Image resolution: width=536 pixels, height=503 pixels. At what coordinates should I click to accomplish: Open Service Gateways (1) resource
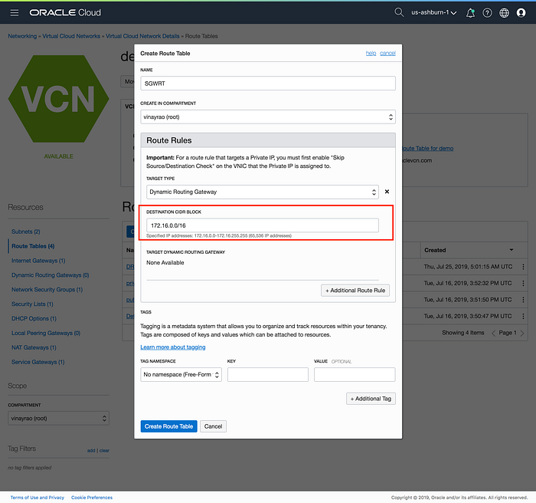pyautogui.click(x=38, y=362)
